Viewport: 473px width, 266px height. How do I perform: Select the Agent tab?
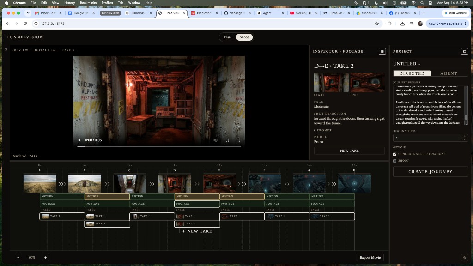pos(449,73)
